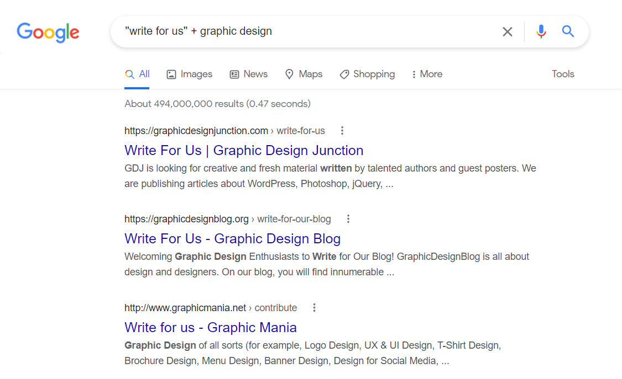Switch to the All results tab

[137, 73]
